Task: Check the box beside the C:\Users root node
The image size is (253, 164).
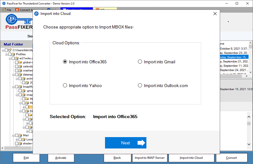Action: pyautogui.click(x=6, y=50)
